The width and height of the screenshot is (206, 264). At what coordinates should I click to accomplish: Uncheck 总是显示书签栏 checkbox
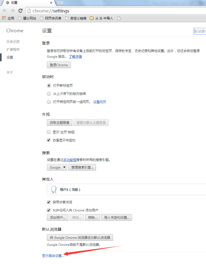[x=49, y=140]
